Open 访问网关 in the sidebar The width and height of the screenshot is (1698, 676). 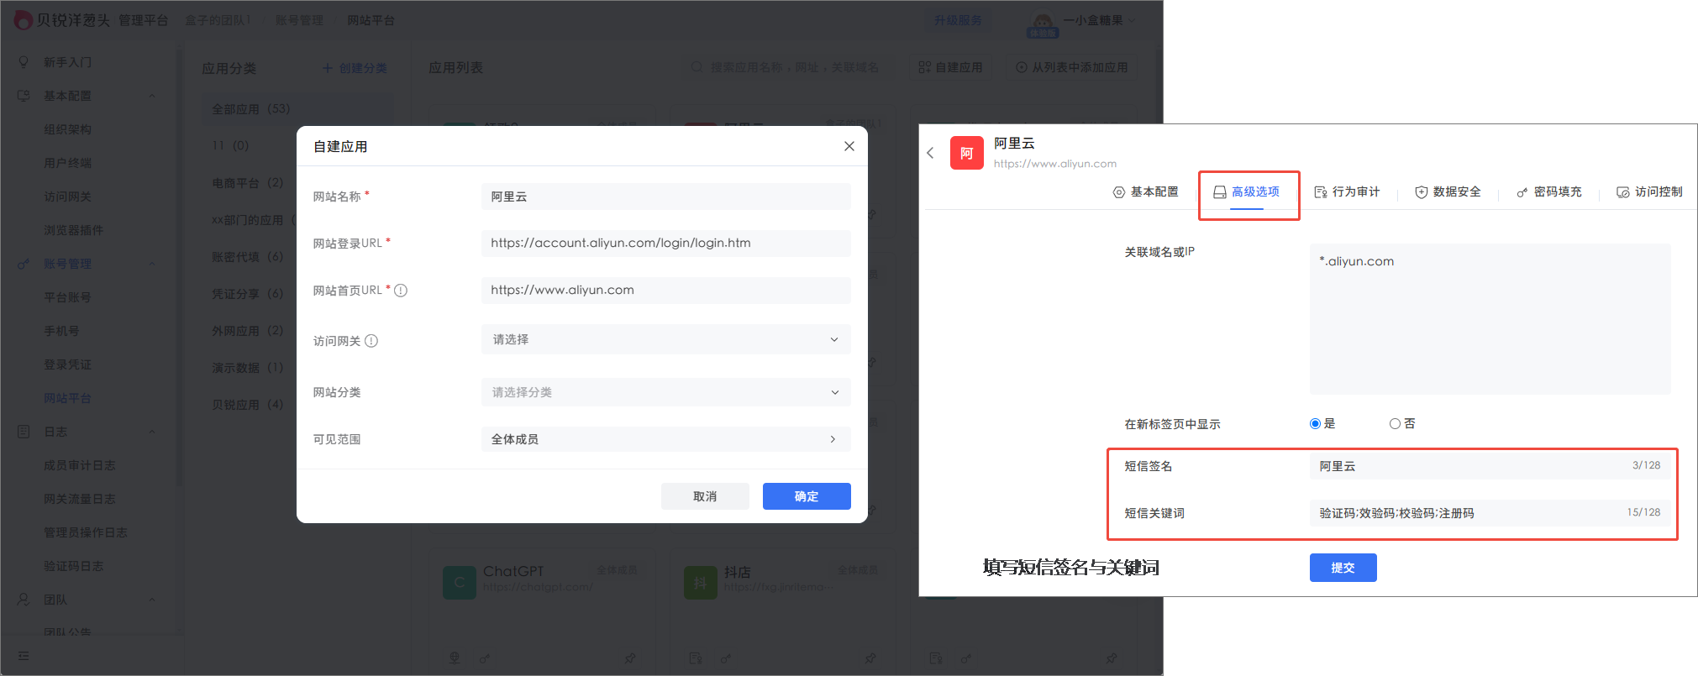(68, 197)
